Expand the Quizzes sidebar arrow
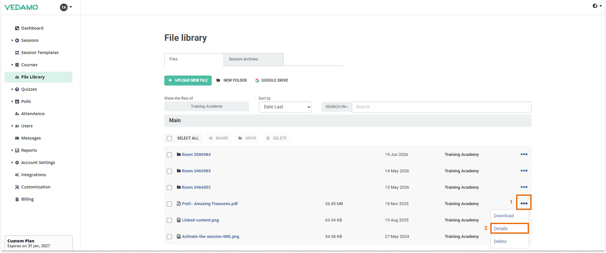The height and width of the screenshot is (253, 606). pyautogui.click(x=12, y=89)
